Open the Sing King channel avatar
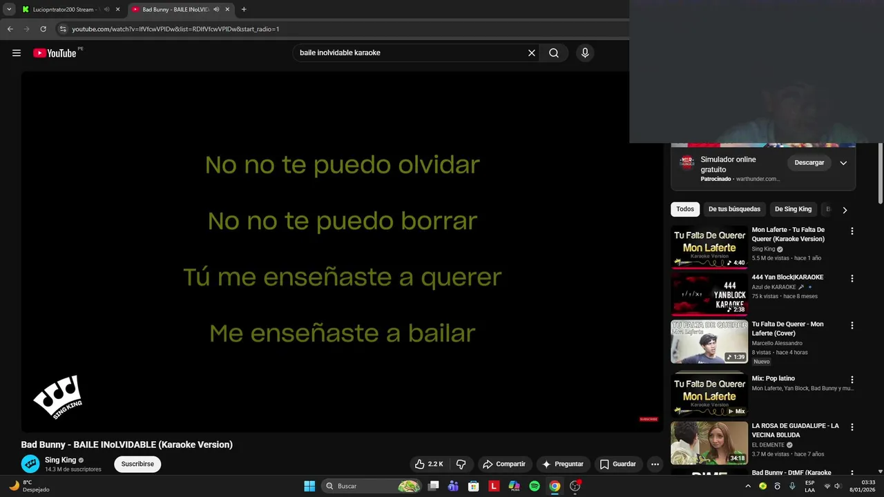The width and height of the screenshot is (884, 497). [30, 465]
